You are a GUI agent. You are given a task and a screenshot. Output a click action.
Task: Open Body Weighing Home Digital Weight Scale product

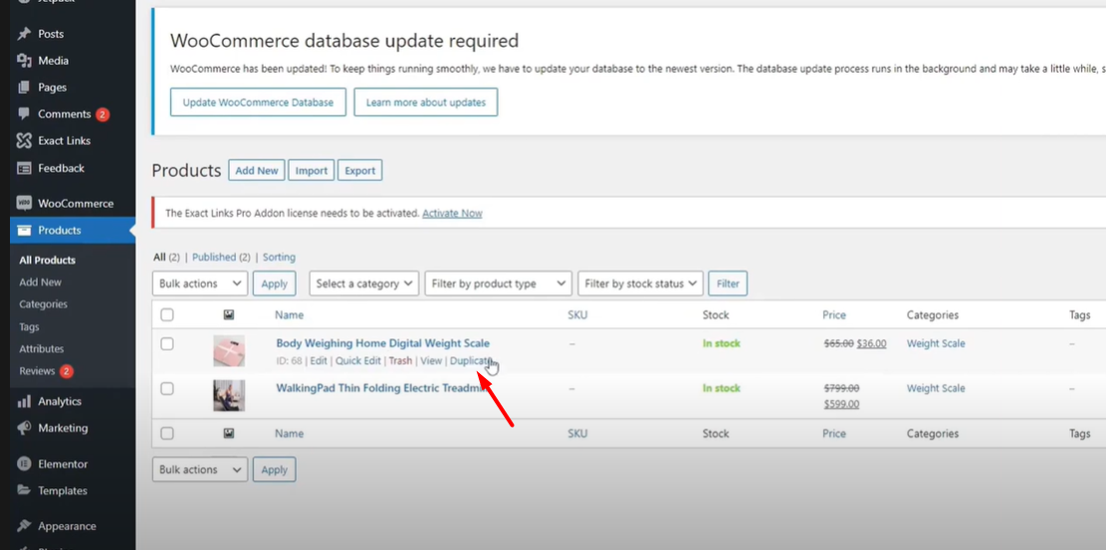[383, 343]
